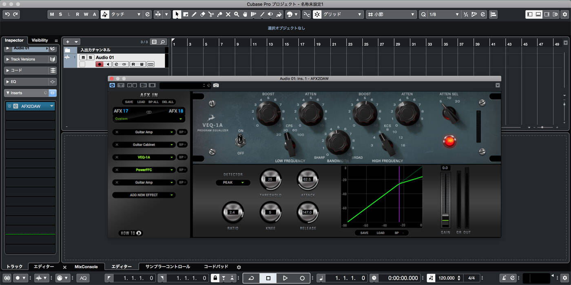Switch to トラック tab
The width and height of the screenshot is (571, 285).
point(14,267)
